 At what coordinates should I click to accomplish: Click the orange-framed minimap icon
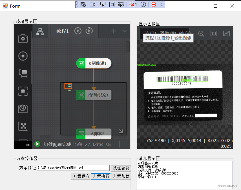[68, 86]
